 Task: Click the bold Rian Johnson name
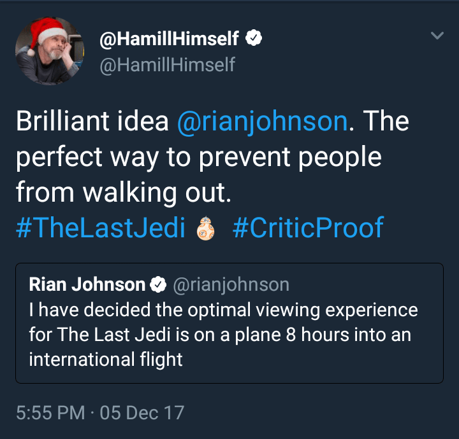[x=87, y=285]
